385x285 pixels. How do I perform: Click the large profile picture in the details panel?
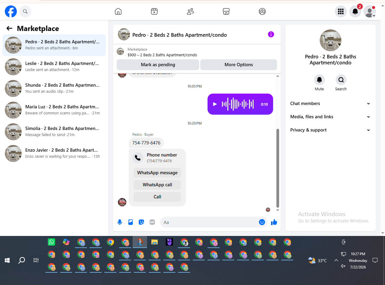click(x=331, y=40)
